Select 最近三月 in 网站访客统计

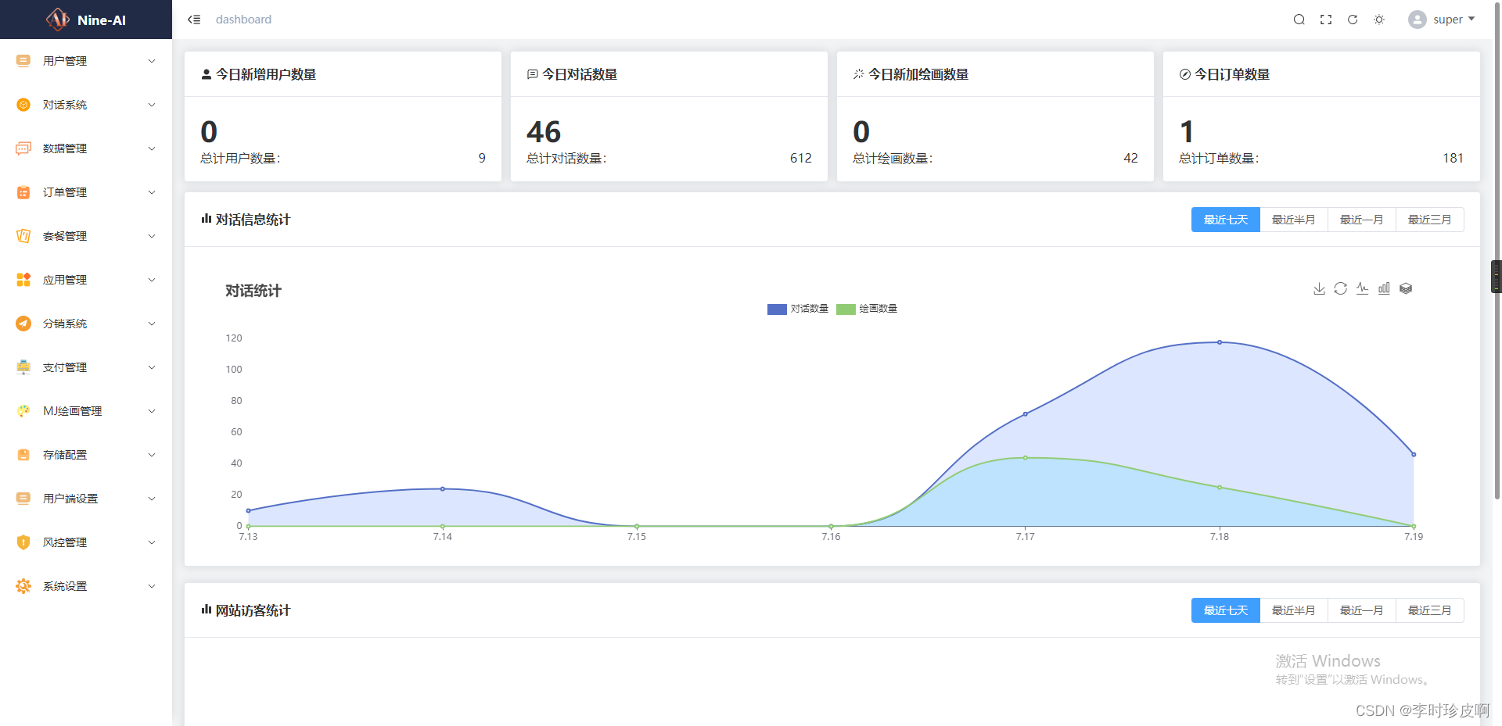(x=1430, y=610)
